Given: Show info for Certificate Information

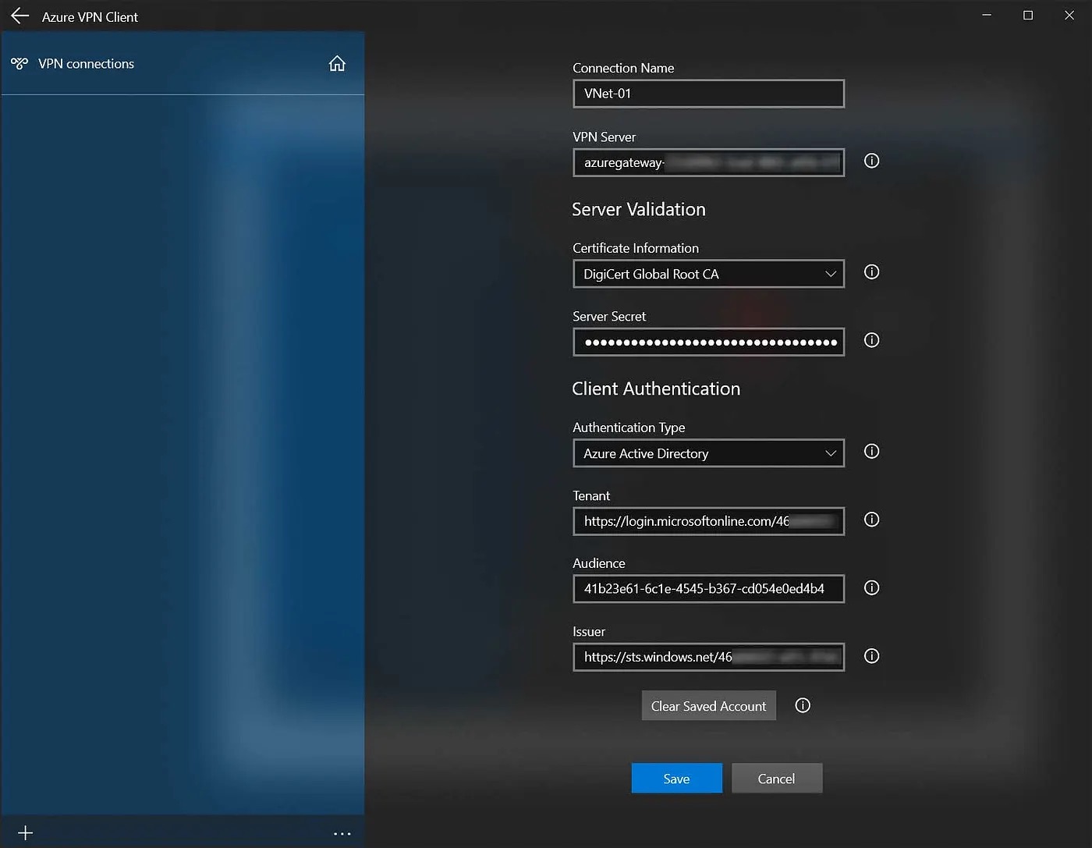Looking at the screenshot, I should [871, 271].
